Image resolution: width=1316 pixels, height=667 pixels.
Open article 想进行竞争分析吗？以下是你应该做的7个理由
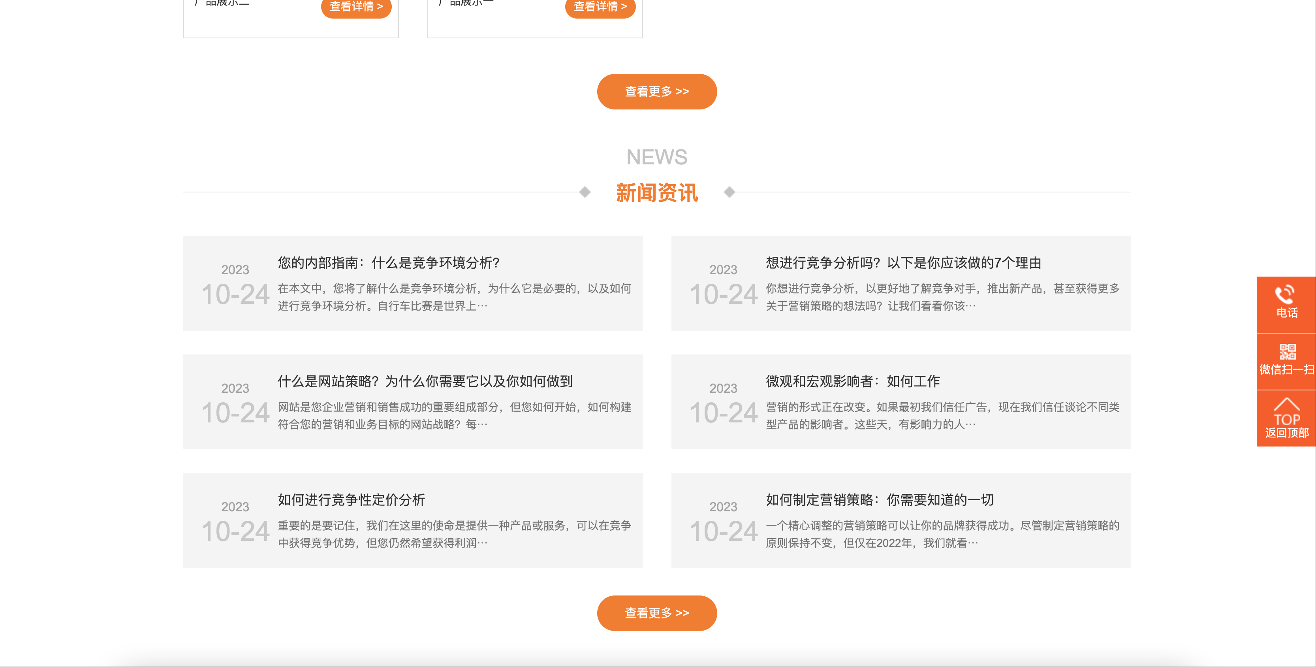click(x=903, y=263)
